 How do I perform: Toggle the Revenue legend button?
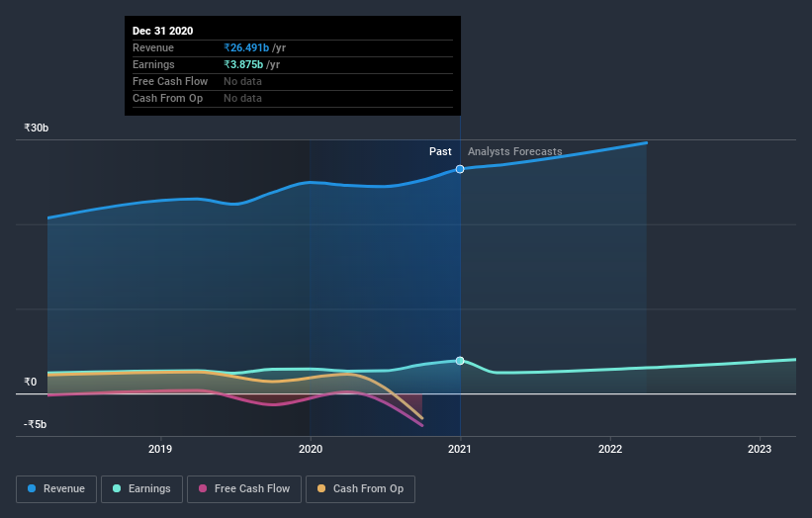pyautogui.click(x=56, y=489)
